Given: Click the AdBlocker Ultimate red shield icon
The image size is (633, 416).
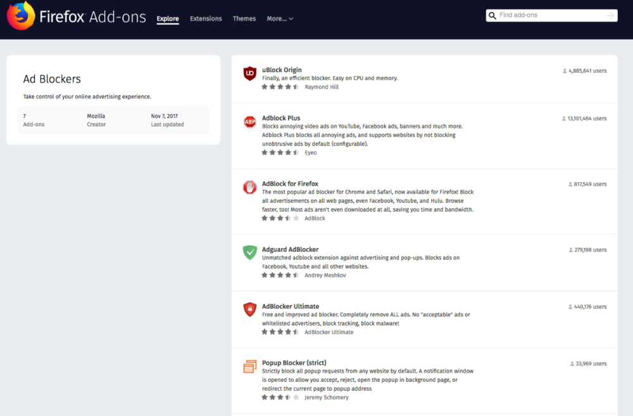Looking at the screenshot, I should click(249, 309).
